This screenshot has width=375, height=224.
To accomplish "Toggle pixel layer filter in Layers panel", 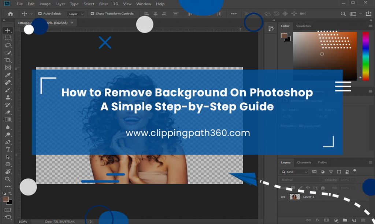I will tap(314, 172).
